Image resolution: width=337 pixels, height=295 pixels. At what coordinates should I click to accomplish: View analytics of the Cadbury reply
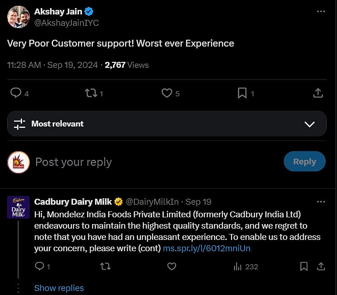tap(238, 267)
